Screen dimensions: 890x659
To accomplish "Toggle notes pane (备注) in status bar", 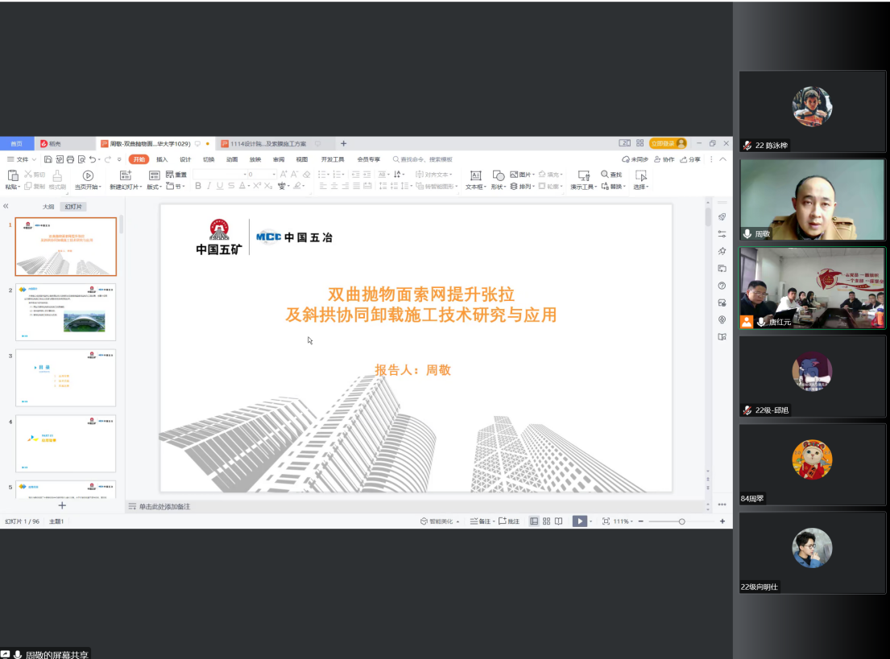I will click(x=481, y=521).
